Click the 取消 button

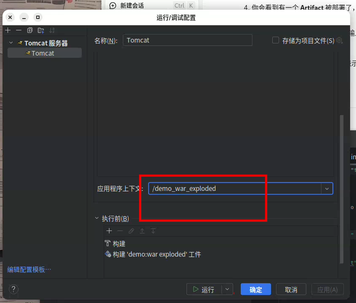pyautogui.click(x=291, y=290)
